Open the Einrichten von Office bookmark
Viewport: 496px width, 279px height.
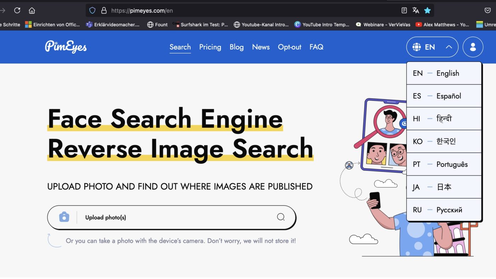click(x=52, y=24)
